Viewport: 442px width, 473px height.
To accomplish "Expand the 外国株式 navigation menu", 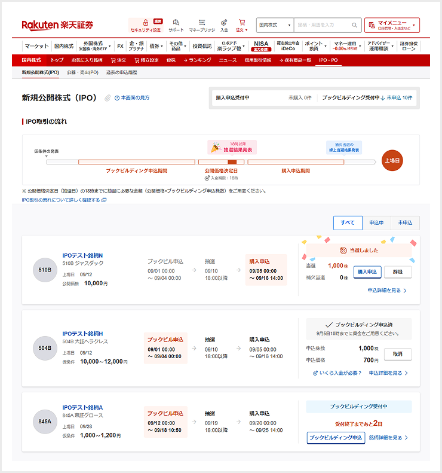I will point(94,46).
